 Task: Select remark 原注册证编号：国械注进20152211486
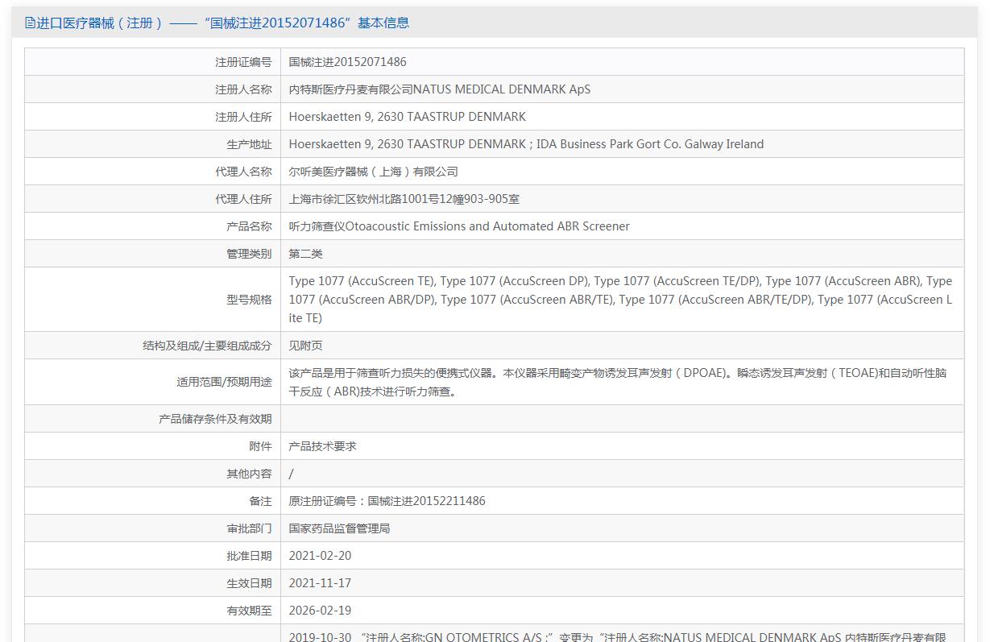(x=387, y=501)
